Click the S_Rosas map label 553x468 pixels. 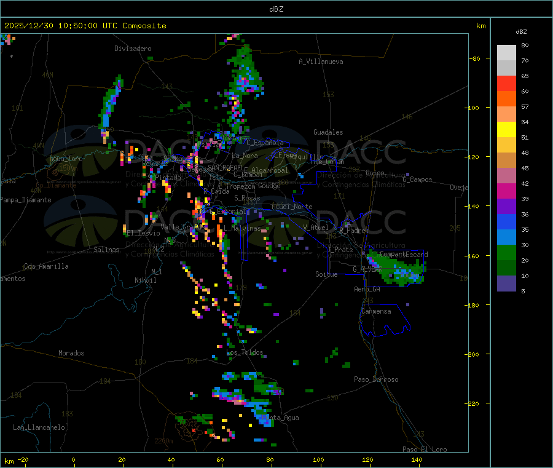tap(247, 199)
